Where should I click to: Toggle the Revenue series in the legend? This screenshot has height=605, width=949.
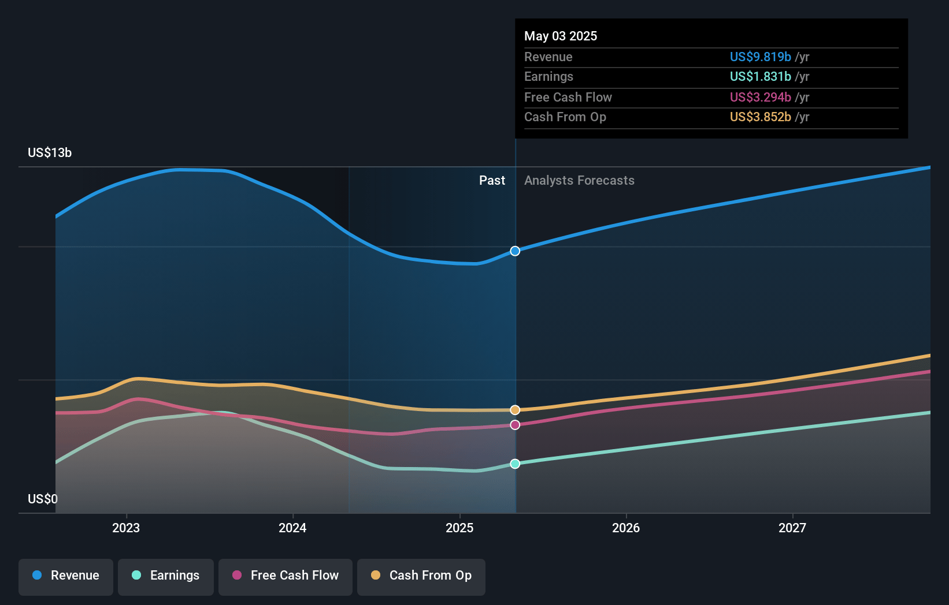(x=66, y=577)
